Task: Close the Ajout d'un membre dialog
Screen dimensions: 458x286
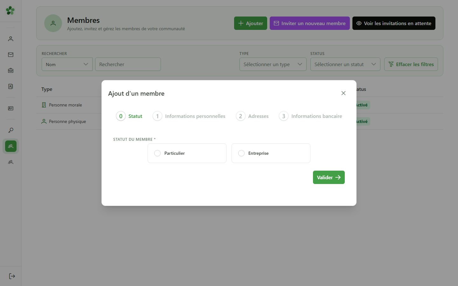Action: (x=343, y=93)
